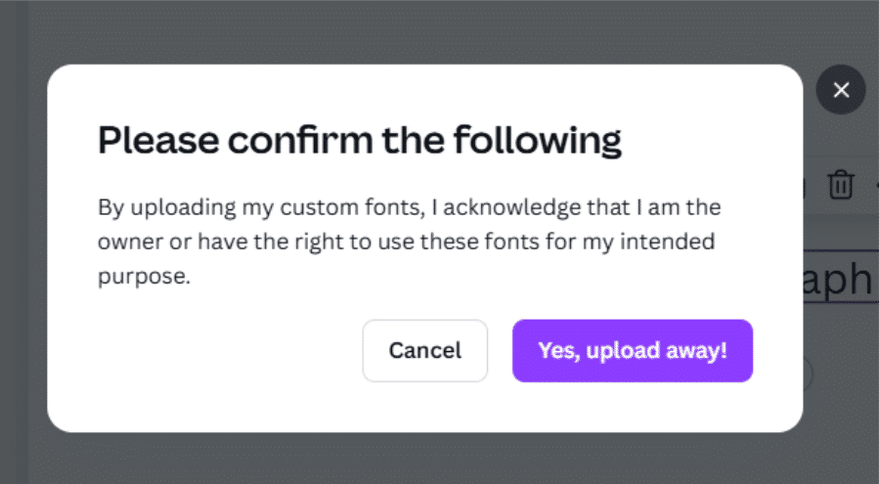Click the trash delete icon

coord(841,185)
